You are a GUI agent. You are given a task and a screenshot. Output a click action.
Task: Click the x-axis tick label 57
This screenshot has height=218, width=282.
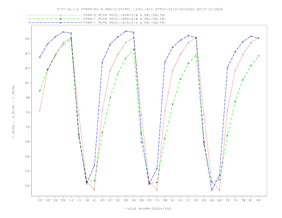tap(188, 200)
